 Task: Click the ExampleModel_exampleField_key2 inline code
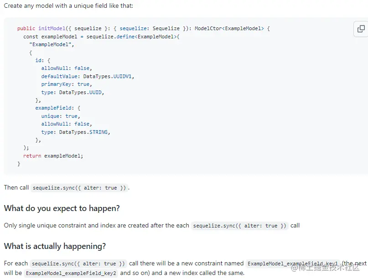(x=71, y=273)
